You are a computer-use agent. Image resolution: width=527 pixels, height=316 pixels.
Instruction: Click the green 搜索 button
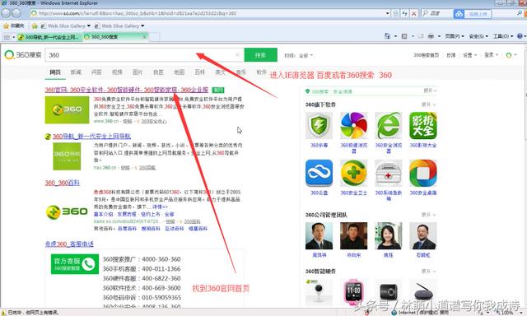point(260,55)
